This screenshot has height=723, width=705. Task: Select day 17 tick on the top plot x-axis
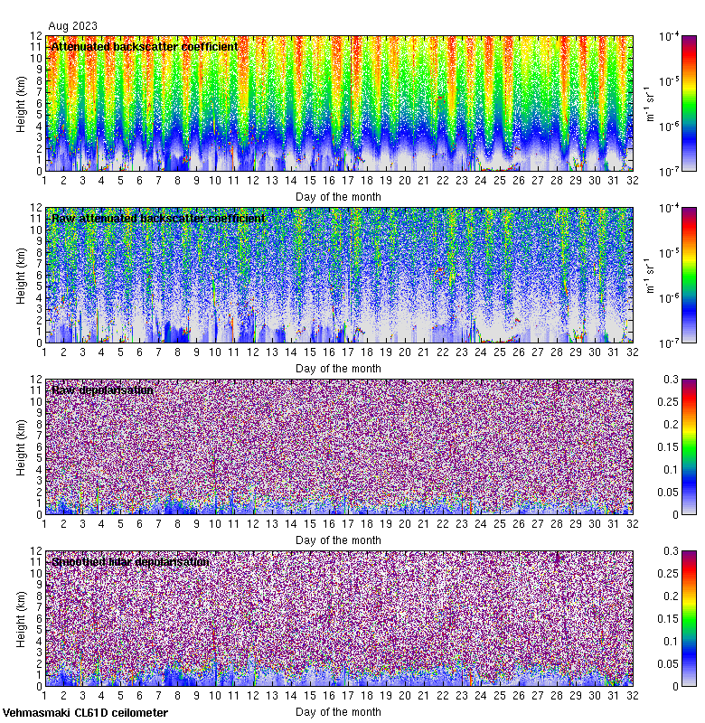pos(348,181)
